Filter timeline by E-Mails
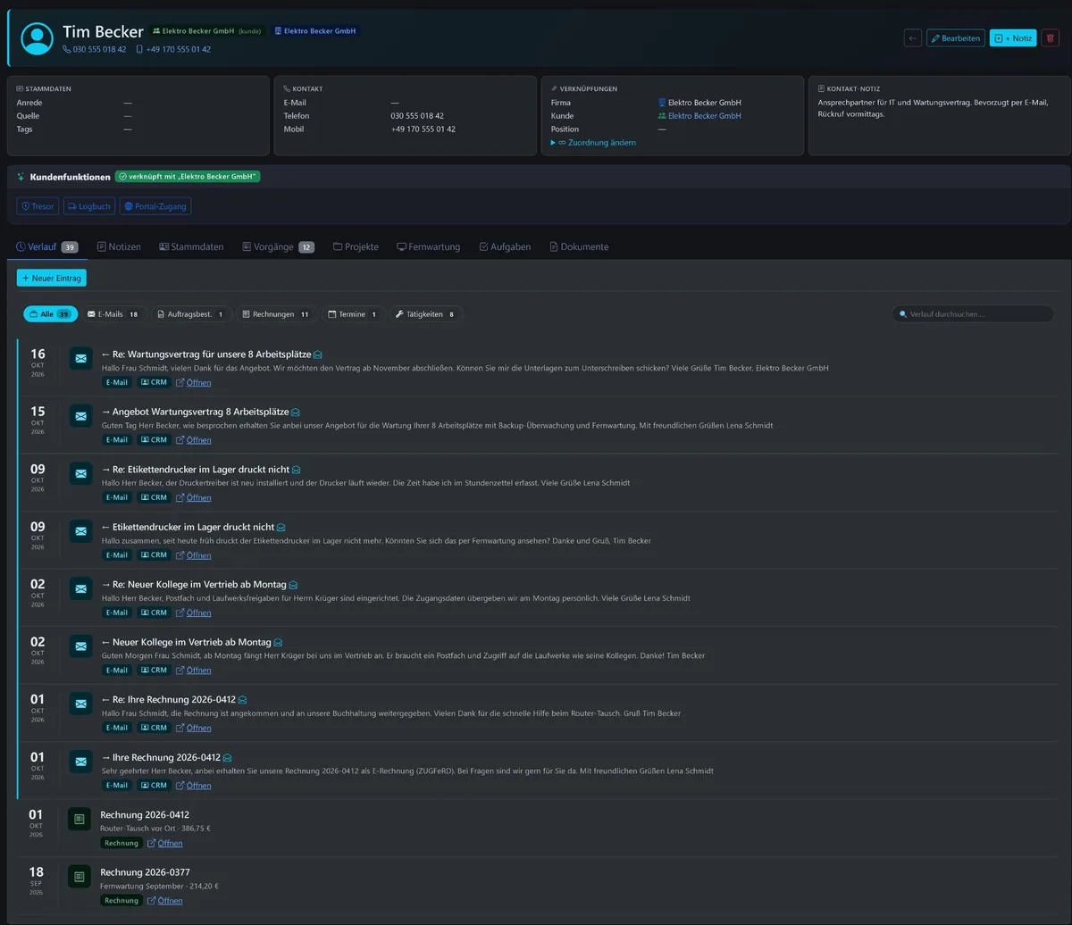1072x925 pixels. (113, 314)
